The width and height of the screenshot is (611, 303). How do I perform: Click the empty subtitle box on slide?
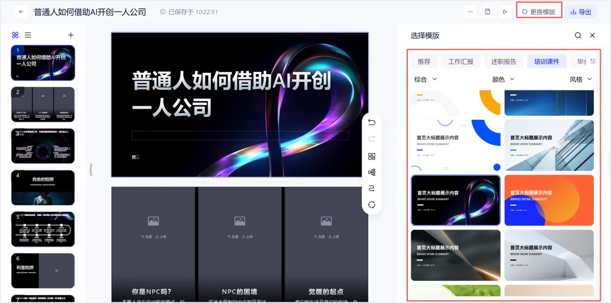tap(240, 136)
